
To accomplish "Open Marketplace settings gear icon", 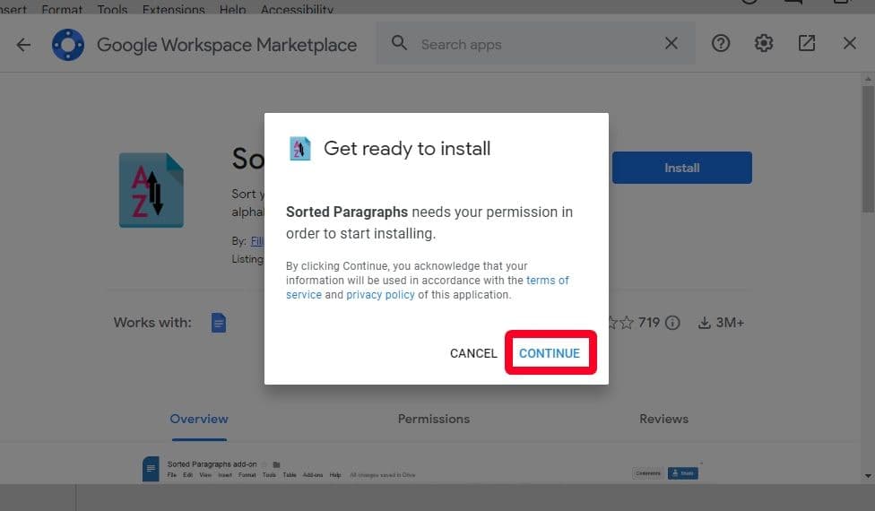I will (764, 44).
